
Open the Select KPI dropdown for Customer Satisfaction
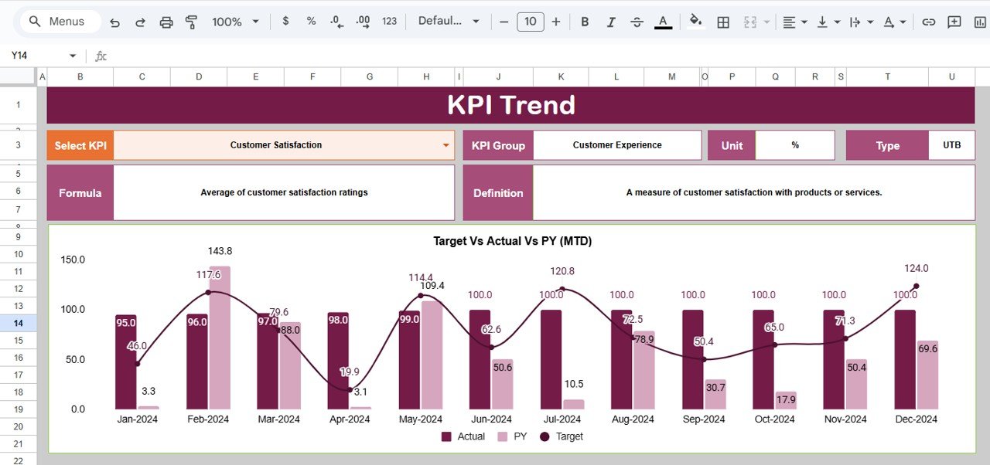pos(445,144)
